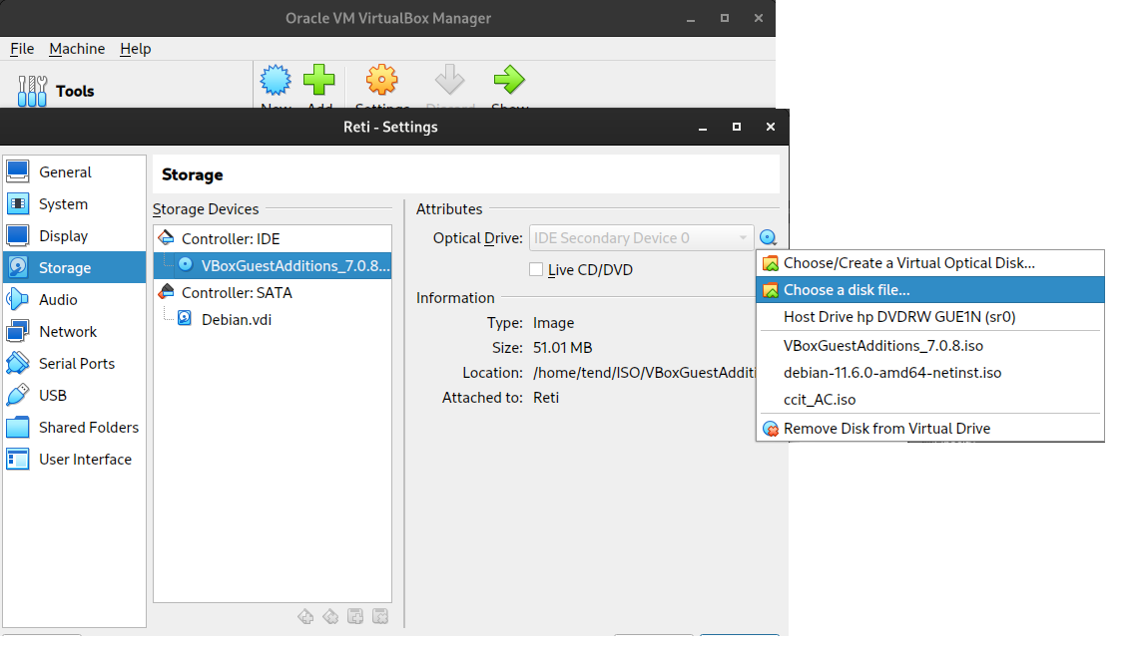Viewport: 1148px width, 652px height.
Task: Click Remove Disk from Virtual Drive
Action: (929, 429)
